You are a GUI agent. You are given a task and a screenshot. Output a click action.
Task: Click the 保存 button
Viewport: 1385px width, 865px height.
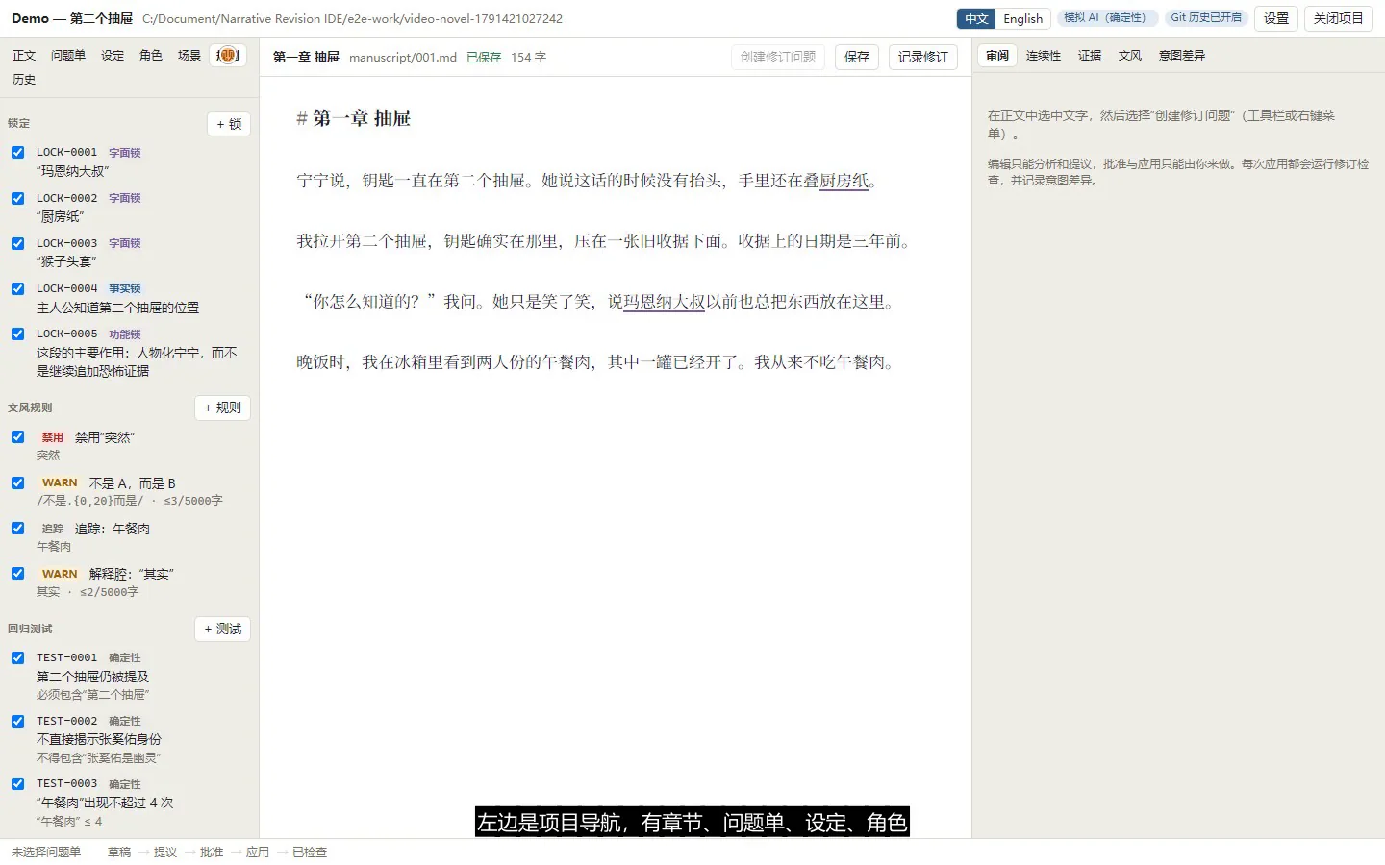[x=857, y=57]
